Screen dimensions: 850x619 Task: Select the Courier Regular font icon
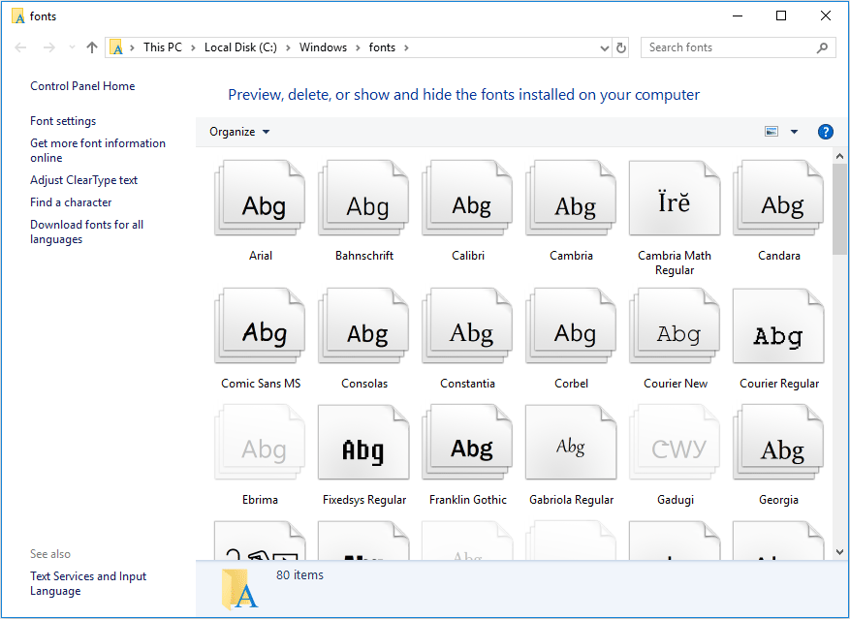click(x=778, y=325)
